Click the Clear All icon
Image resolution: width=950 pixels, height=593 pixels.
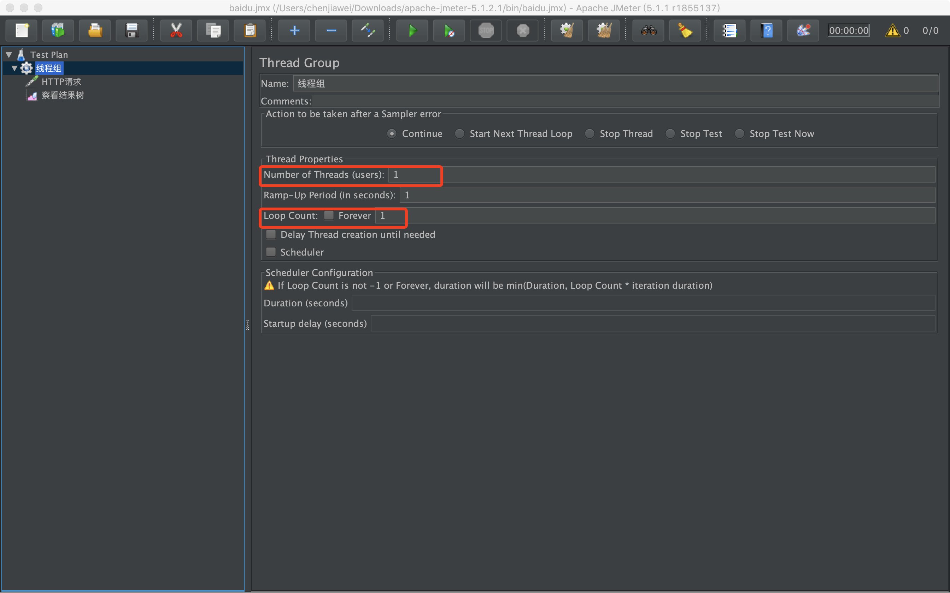tap(604, 31)
